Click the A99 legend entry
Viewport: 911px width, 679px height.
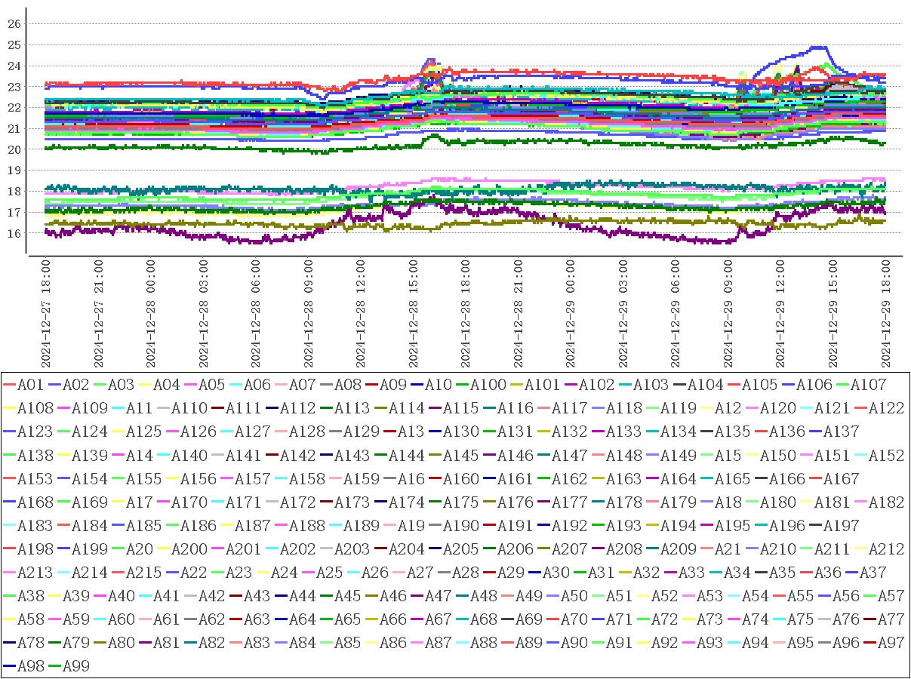click(x=75, y=666)
